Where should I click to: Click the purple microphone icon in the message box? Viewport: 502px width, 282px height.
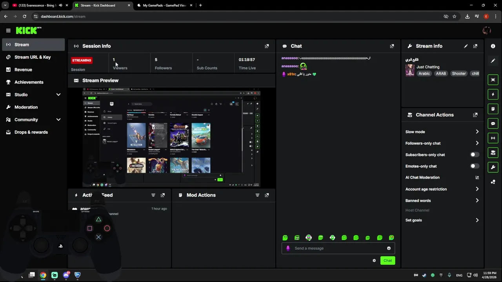pyautogui.click(x=288, y=248)
